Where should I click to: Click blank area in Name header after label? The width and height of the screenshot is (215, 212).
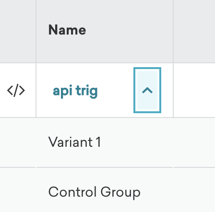pos(129,30)
